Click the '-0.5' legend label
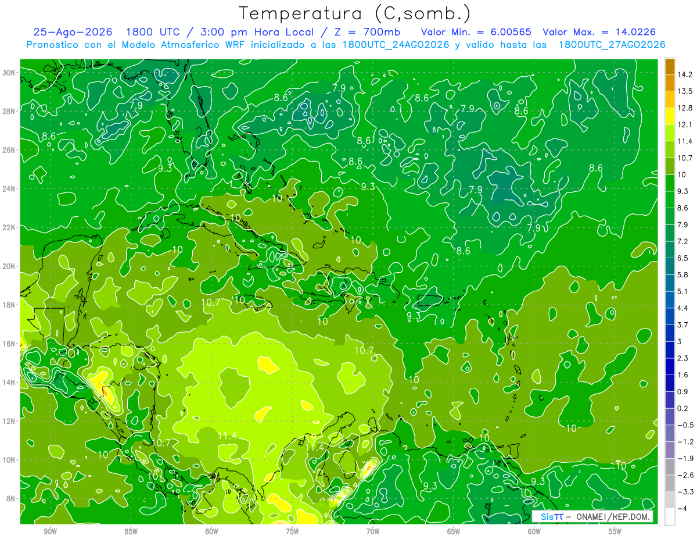 685,425
